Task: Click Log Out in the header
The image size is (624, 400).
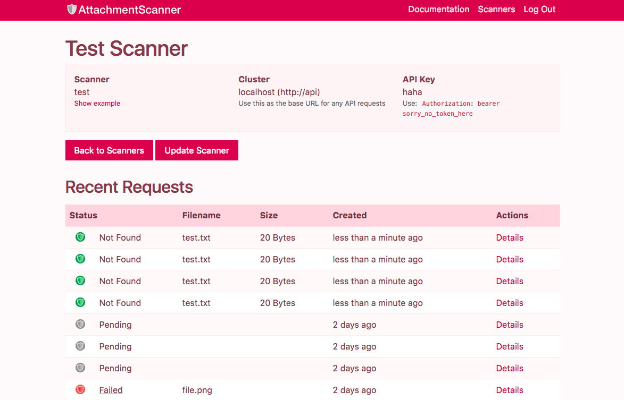Action: click(539, 10)
